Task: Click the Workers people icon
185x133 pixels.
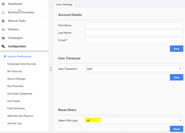Action: [3, 29]
